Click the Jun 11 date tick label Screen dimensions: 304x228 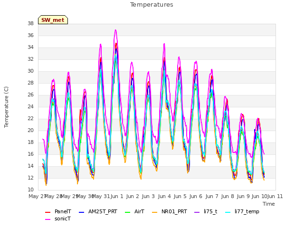point(275,196)
